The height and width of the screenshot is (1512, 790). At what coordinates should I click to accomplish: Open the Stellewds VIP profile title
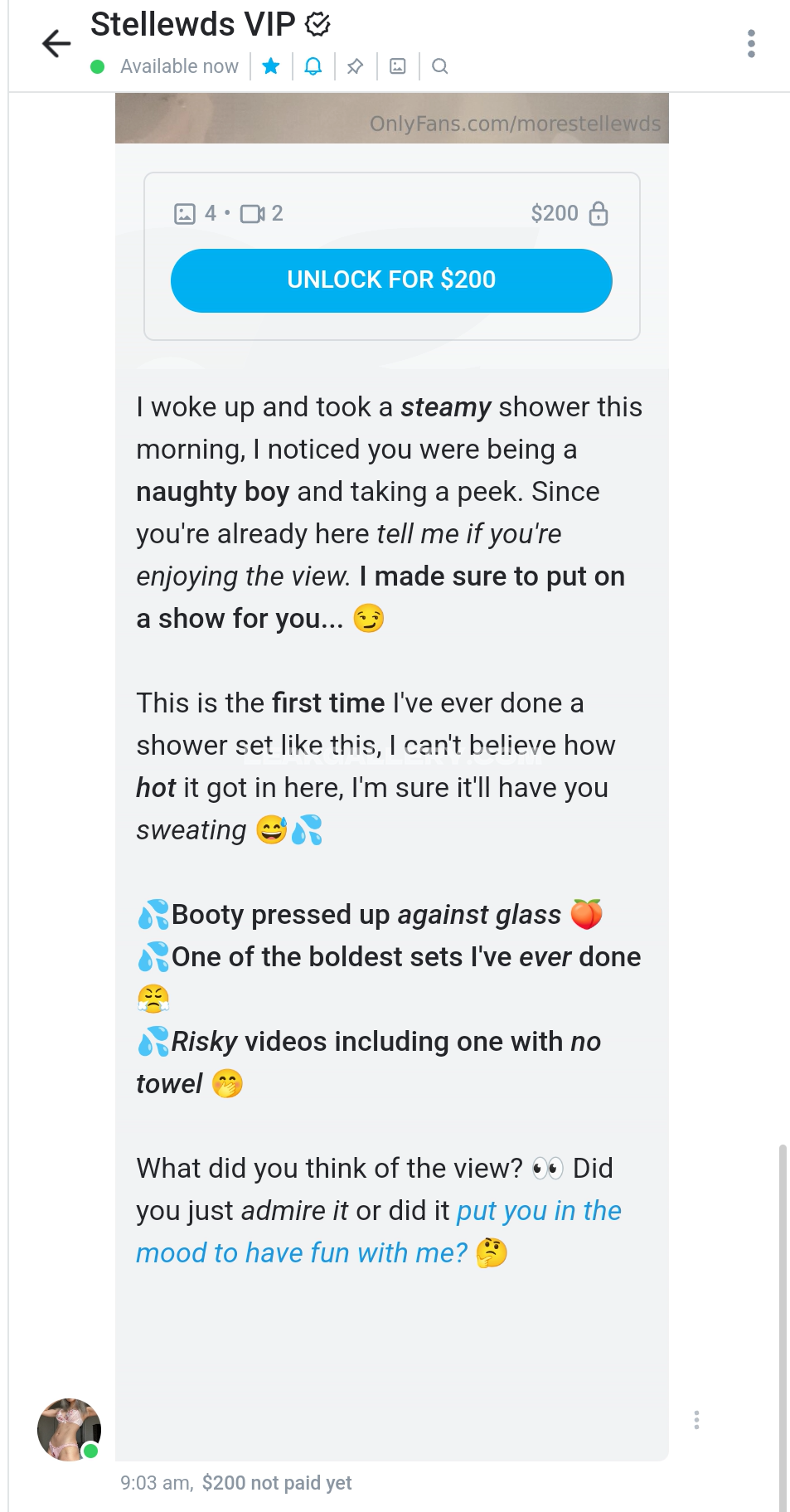(x=192, y=25)
